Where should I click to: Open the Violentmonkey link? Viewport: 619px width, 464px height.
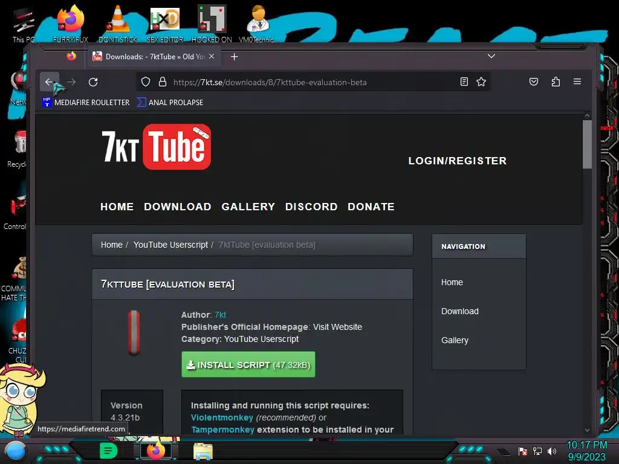click(x=222, y=417)
